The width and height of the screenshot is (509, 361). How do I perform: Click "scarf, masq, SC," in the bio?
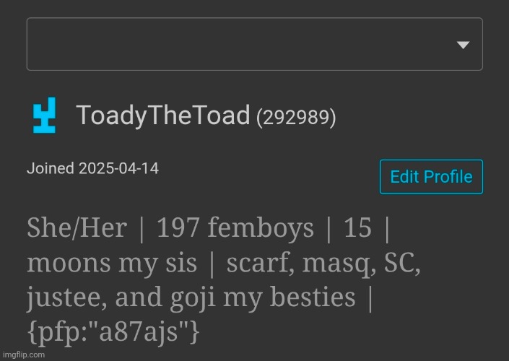pos(323,263)
